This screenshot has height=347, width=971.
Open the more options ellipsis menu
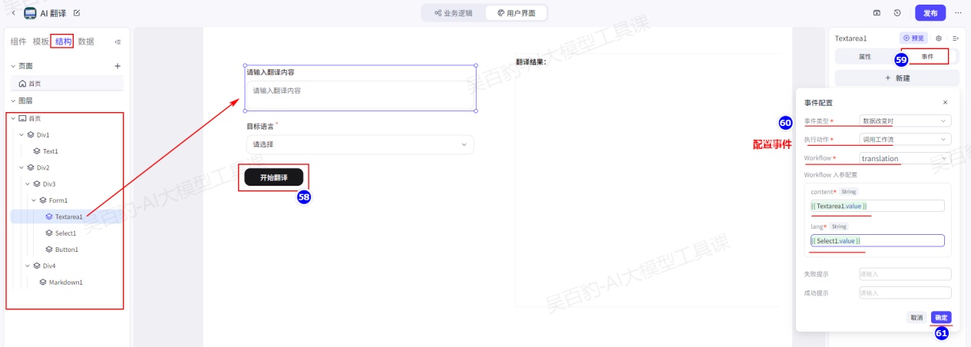click(957, 13)
